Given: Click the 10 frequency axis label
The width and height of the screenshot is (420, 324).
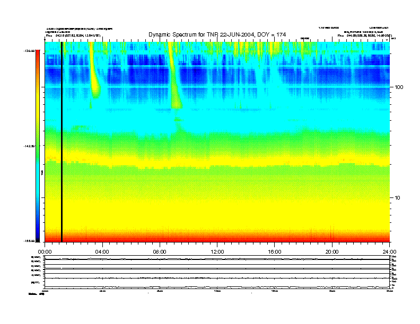Looking at the screenshot, I should point(398,198).
